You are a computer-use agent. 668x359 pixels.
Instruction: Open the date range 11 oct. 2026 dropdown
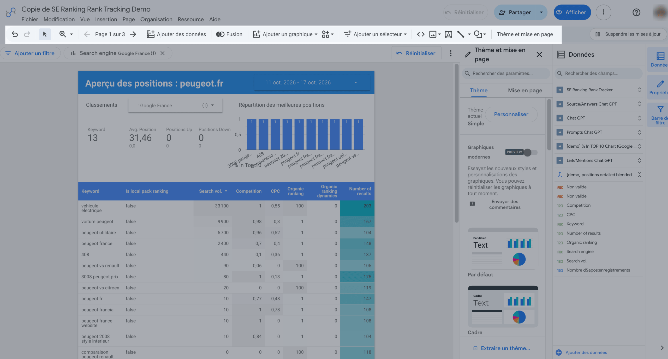(x=312, y=82)
